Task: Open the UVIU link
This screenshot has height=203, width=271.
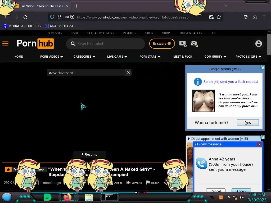Action: [74, 33]
